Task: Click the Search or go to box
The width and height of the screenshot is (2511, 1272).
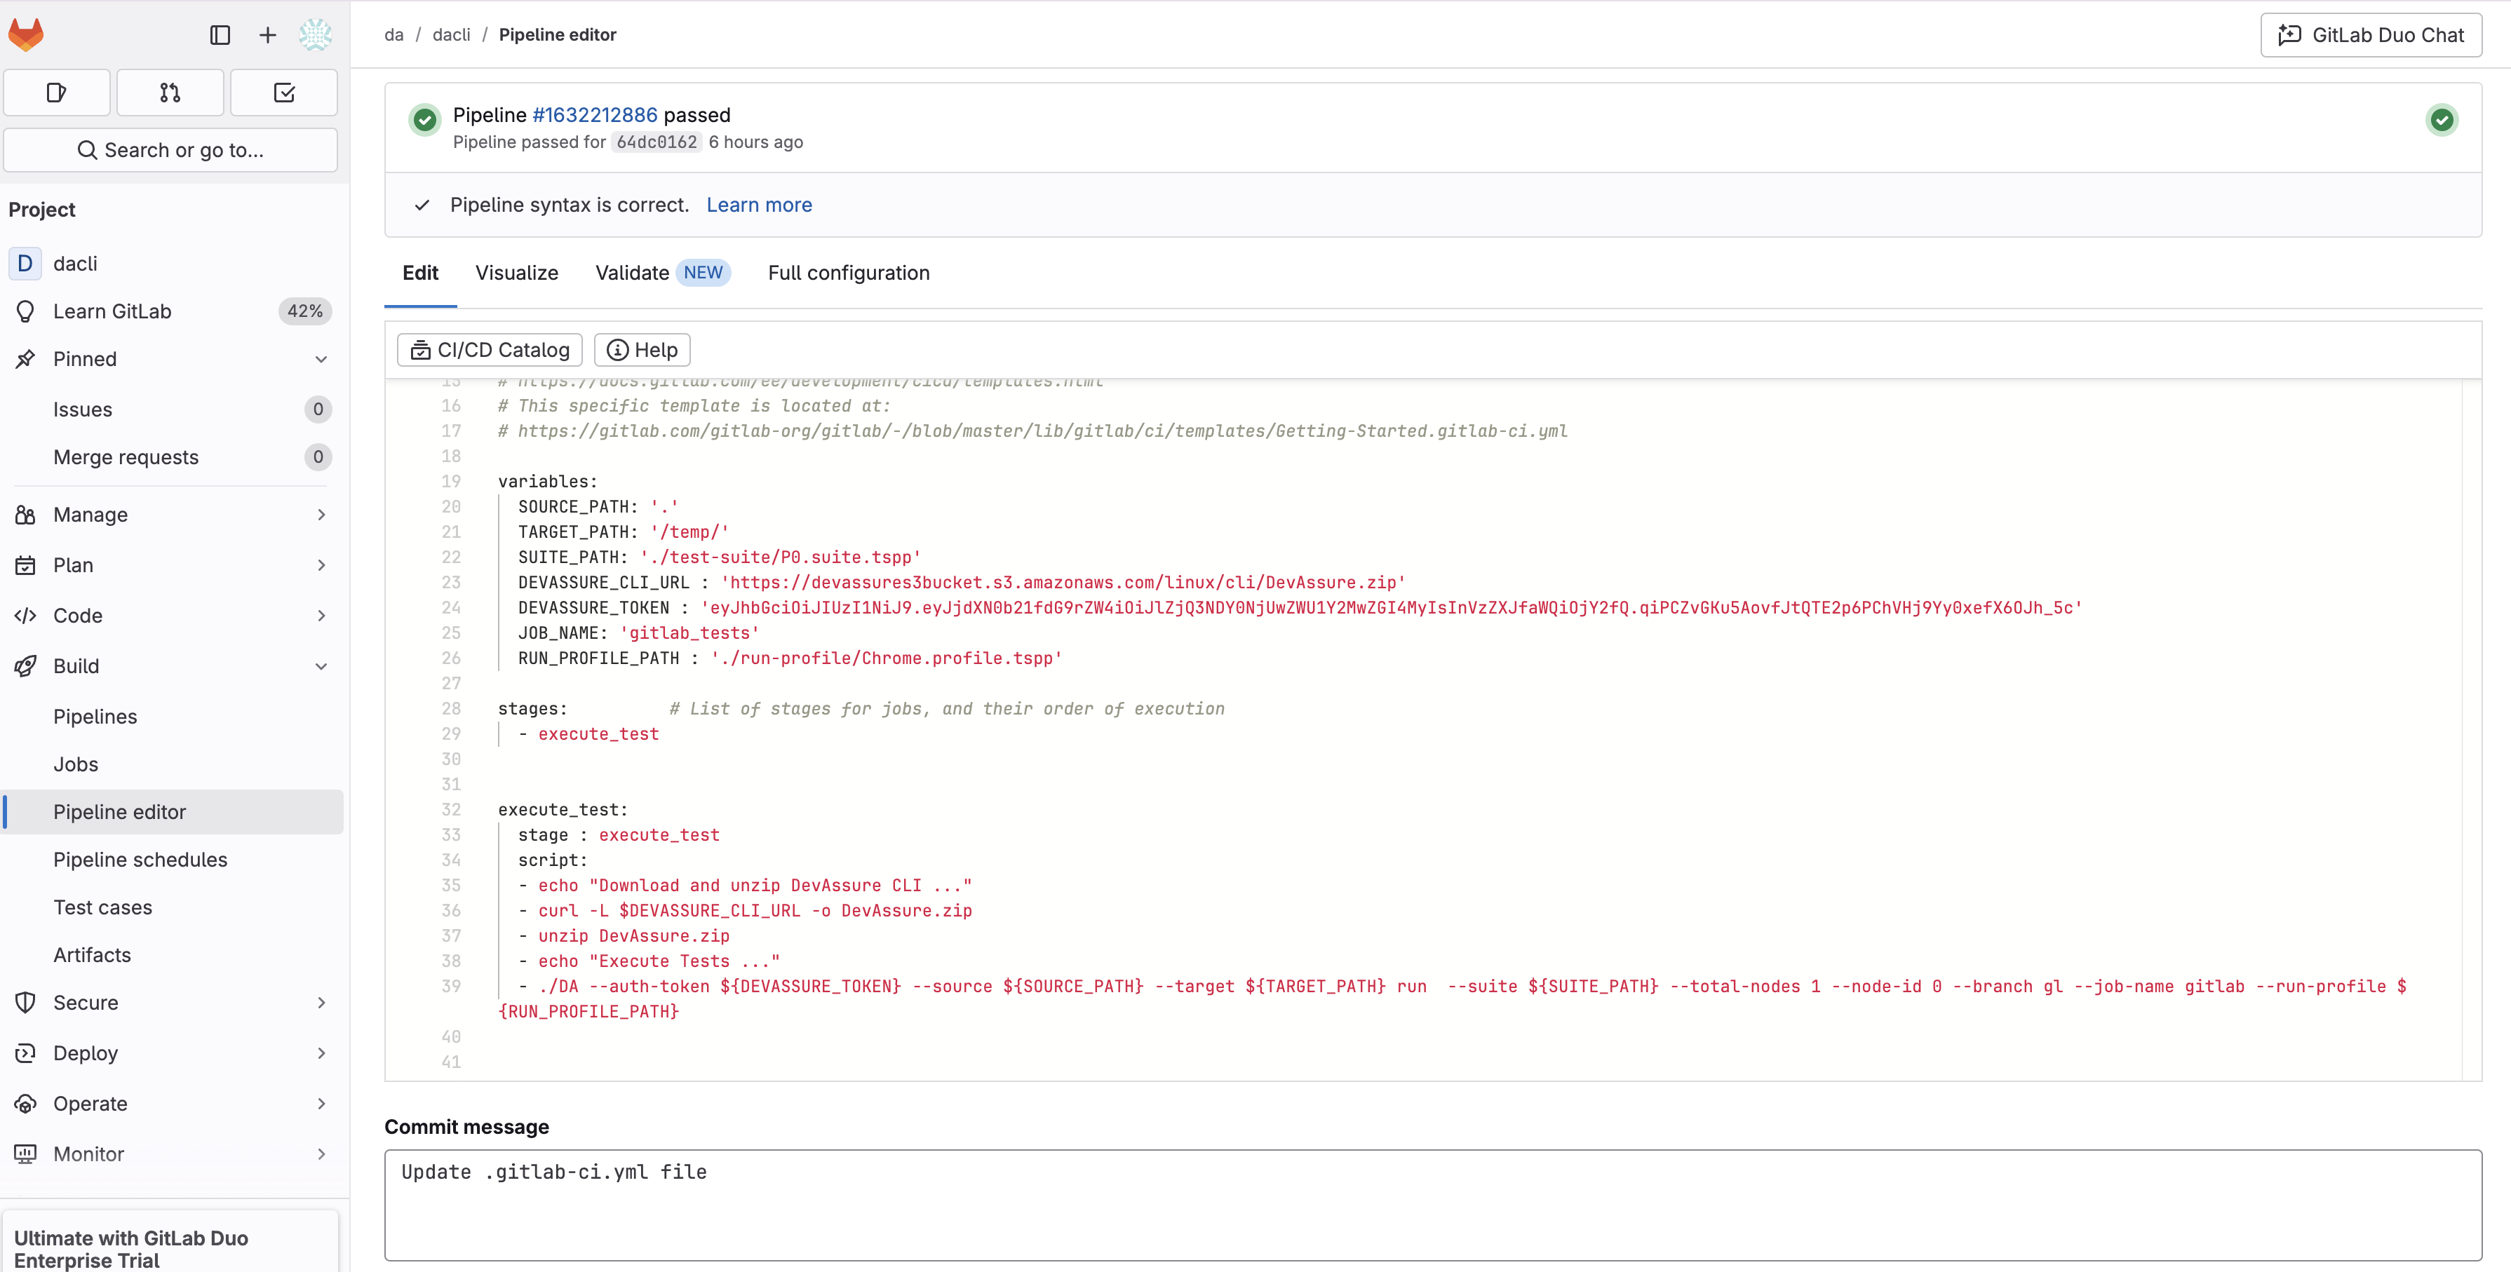Action: coord(170,150)
